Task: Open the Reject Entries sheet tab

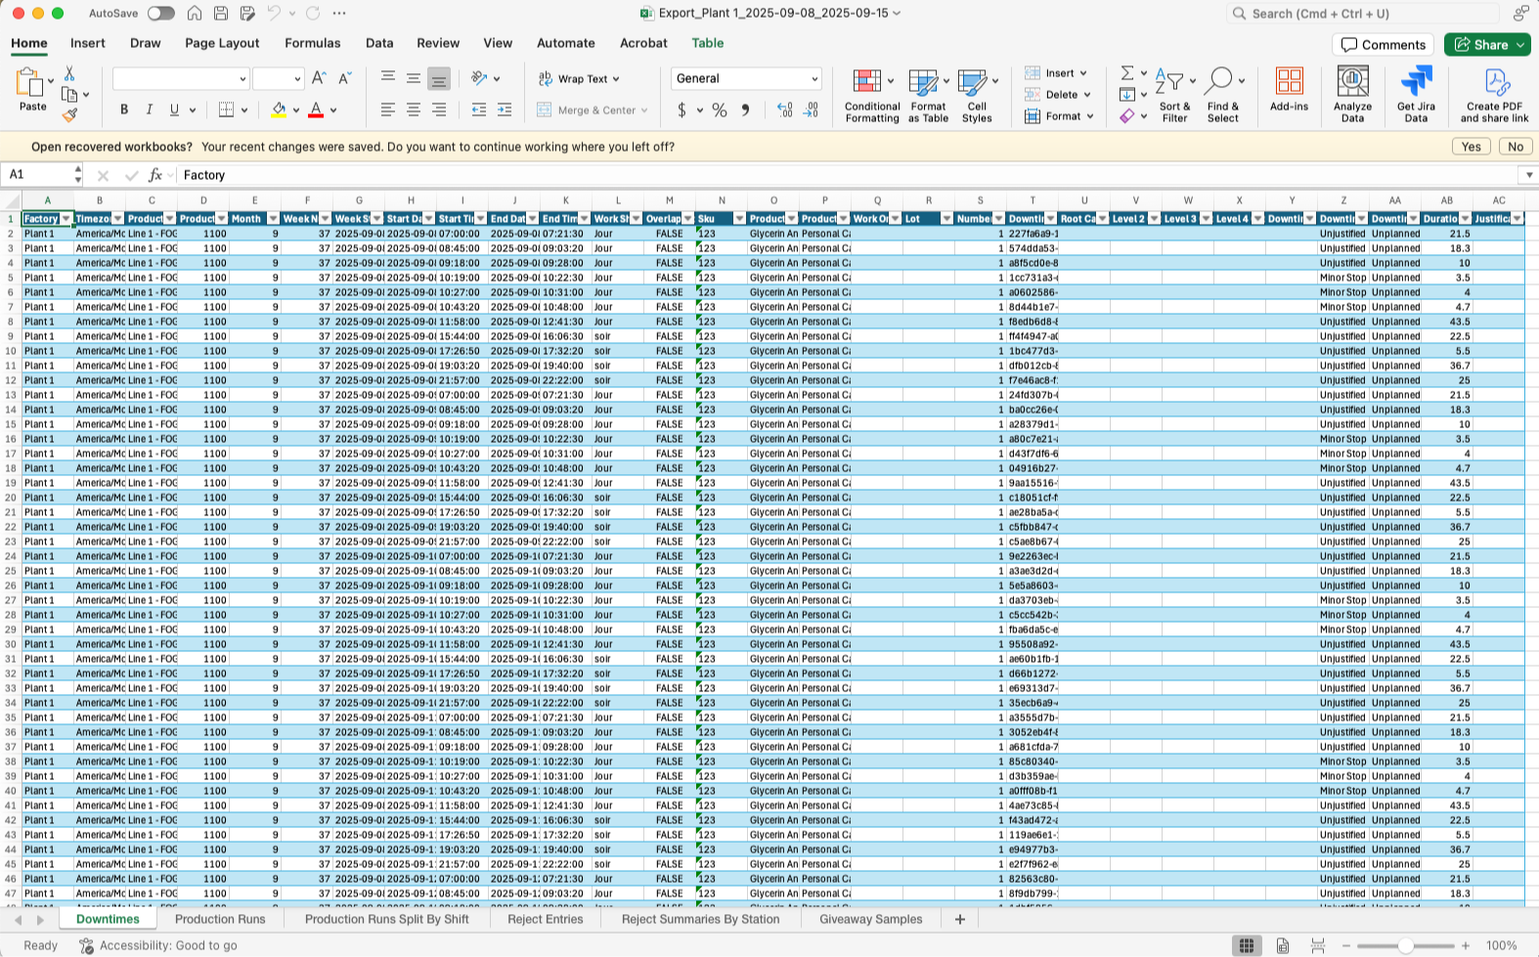Action: click(x=546, y=919)
